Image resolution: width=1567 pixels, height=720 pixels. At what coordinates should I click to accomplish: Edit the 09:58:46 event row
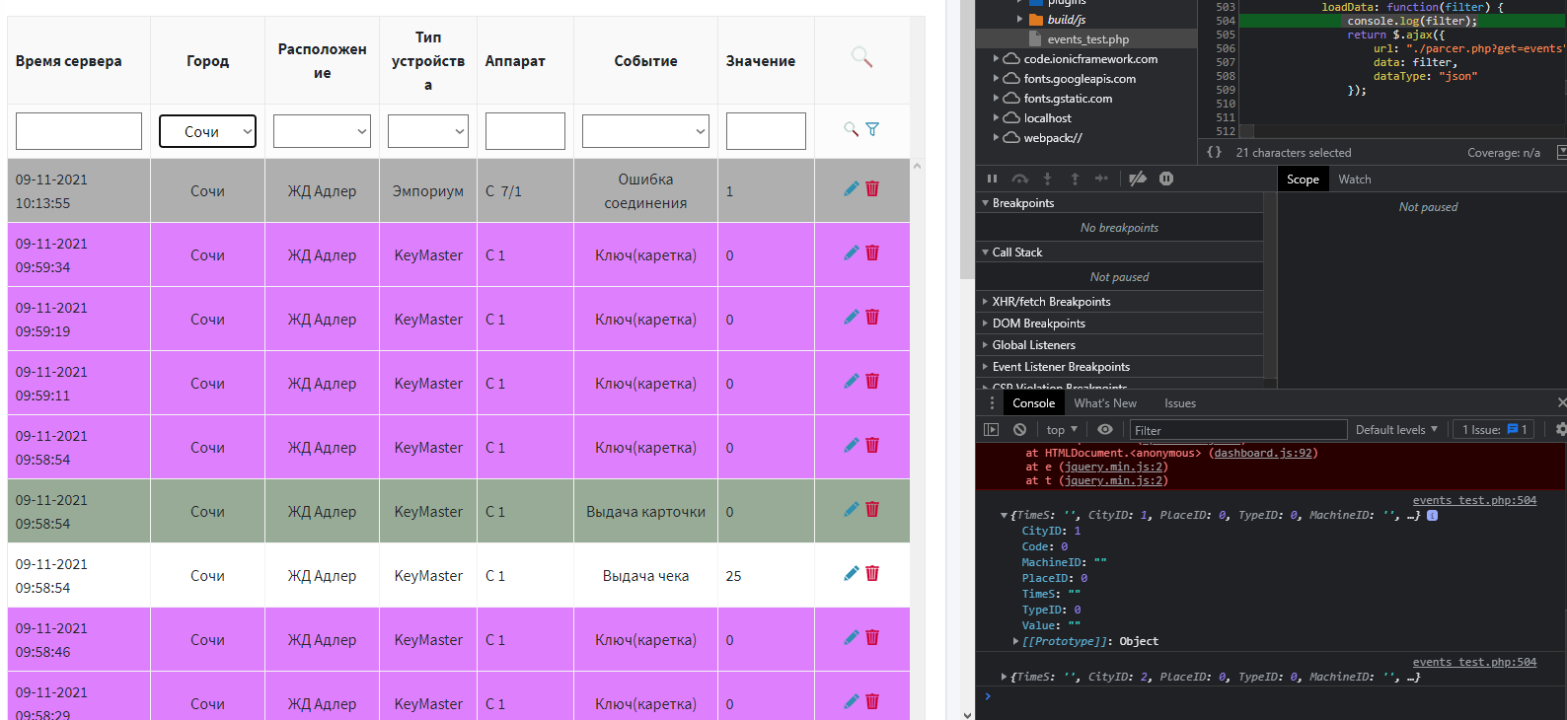852,637
